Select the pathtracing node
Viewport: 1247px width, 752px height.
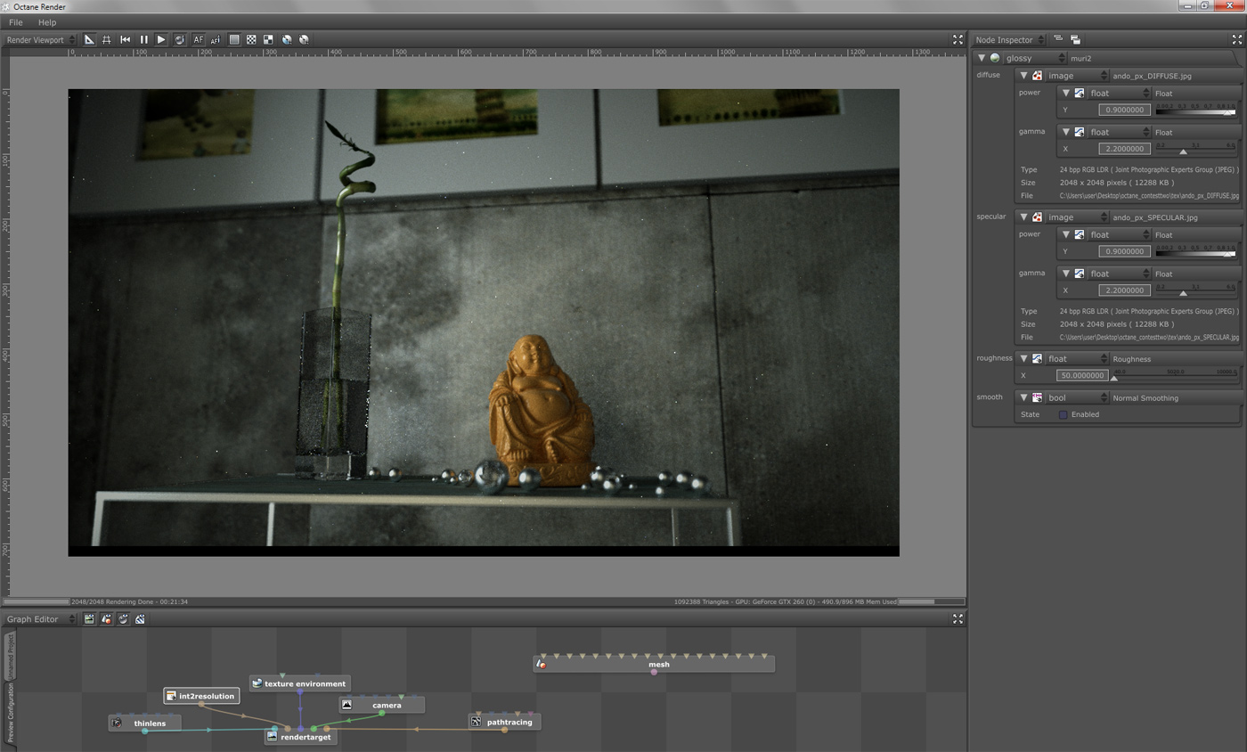click(x=509, y=722)
